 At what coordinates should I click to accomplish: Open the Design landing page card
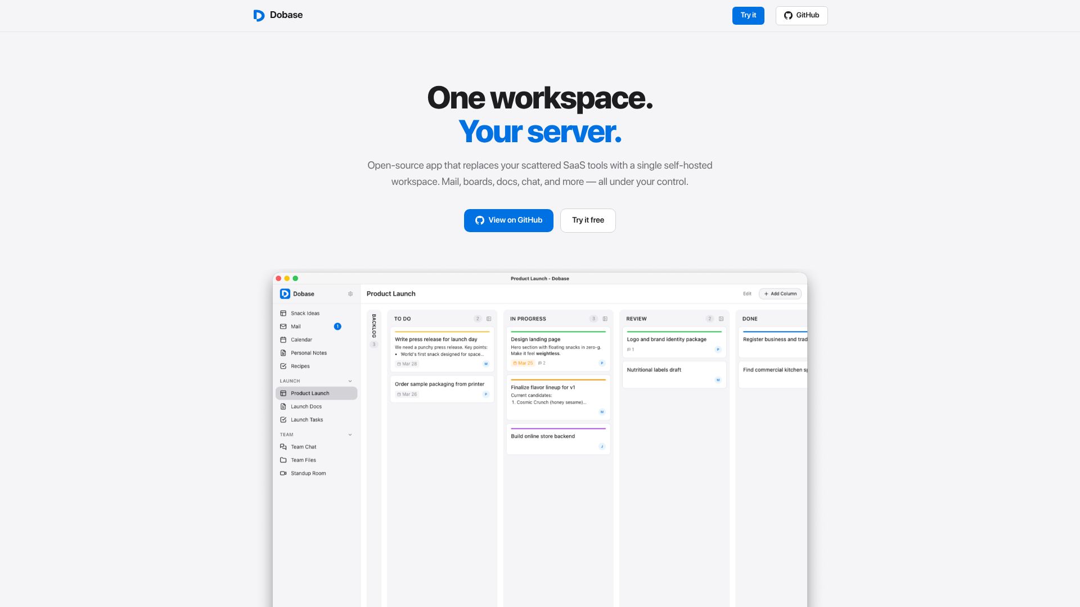coord(558,350)
